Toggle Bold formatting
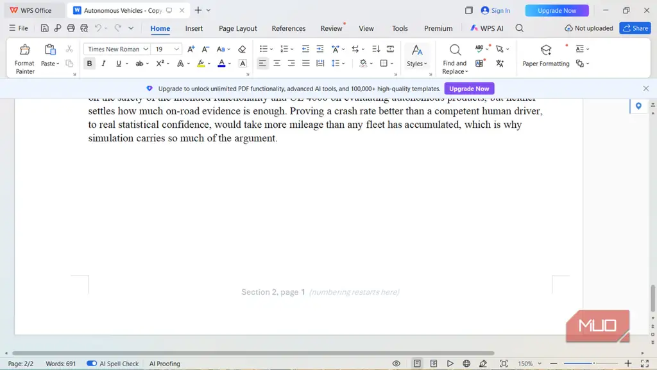The width and height of the screenshot is (657, 370). tap(89, 64)
